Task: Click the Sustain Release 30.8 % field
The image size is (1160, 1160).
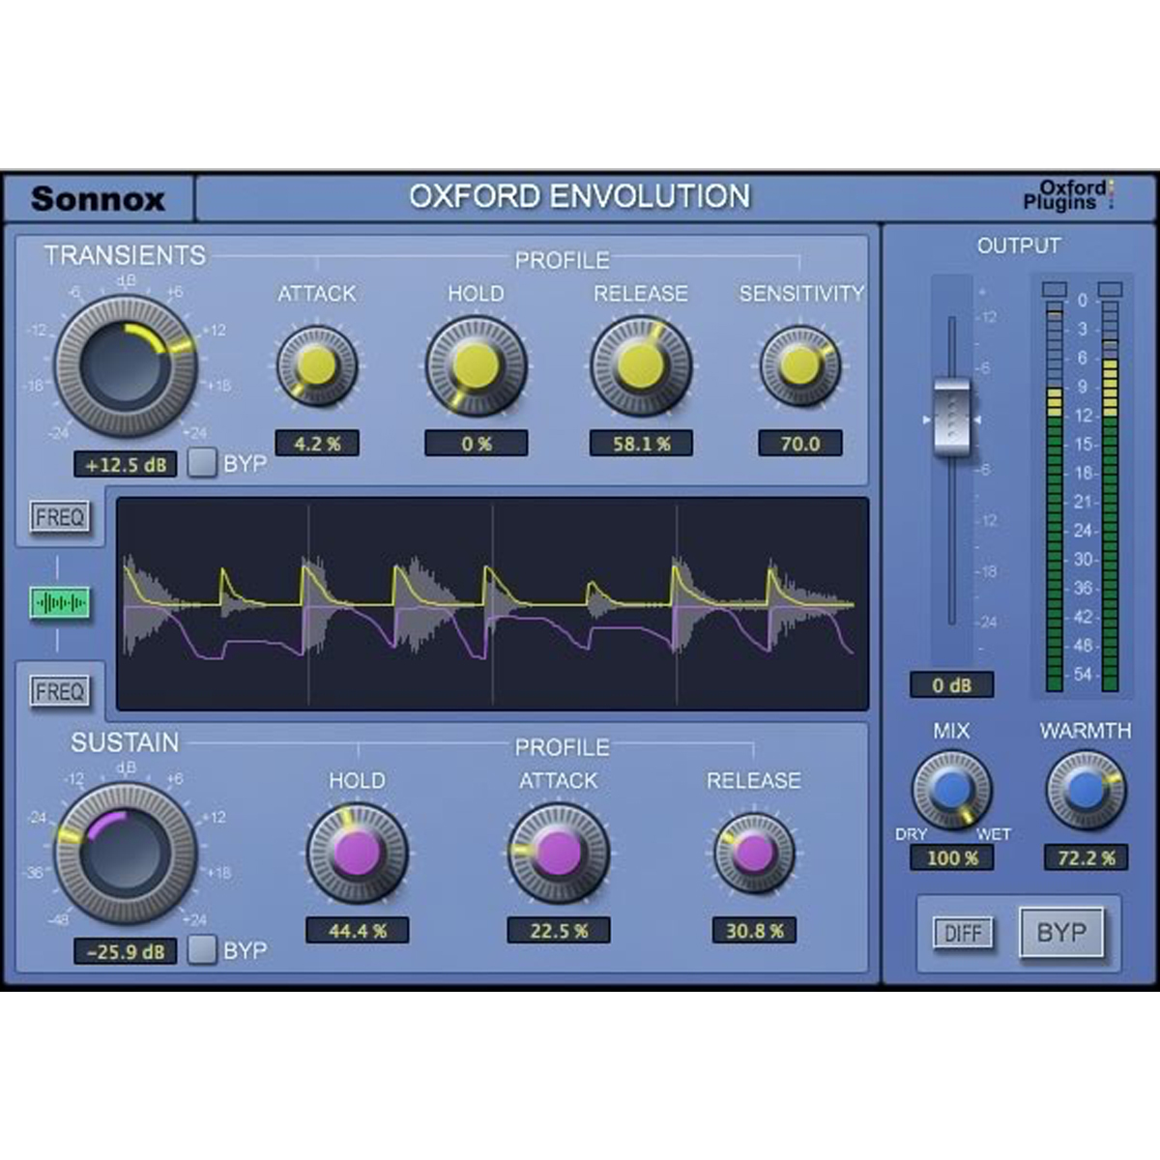Action: pyautogui.click(x=755, y=931)
